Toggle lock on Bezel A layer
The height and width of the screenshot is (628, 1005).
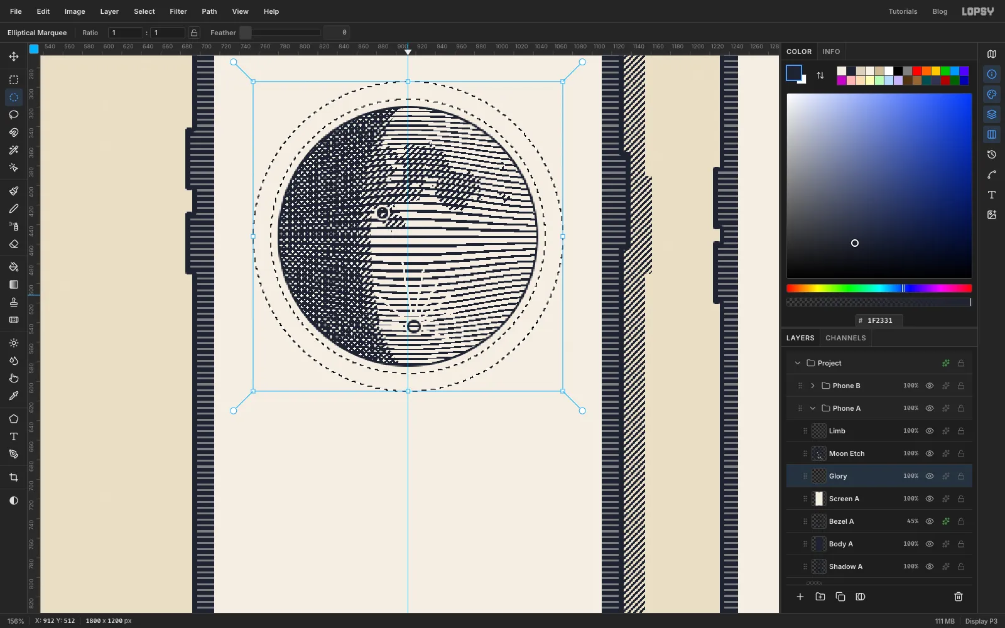(961, 521)
